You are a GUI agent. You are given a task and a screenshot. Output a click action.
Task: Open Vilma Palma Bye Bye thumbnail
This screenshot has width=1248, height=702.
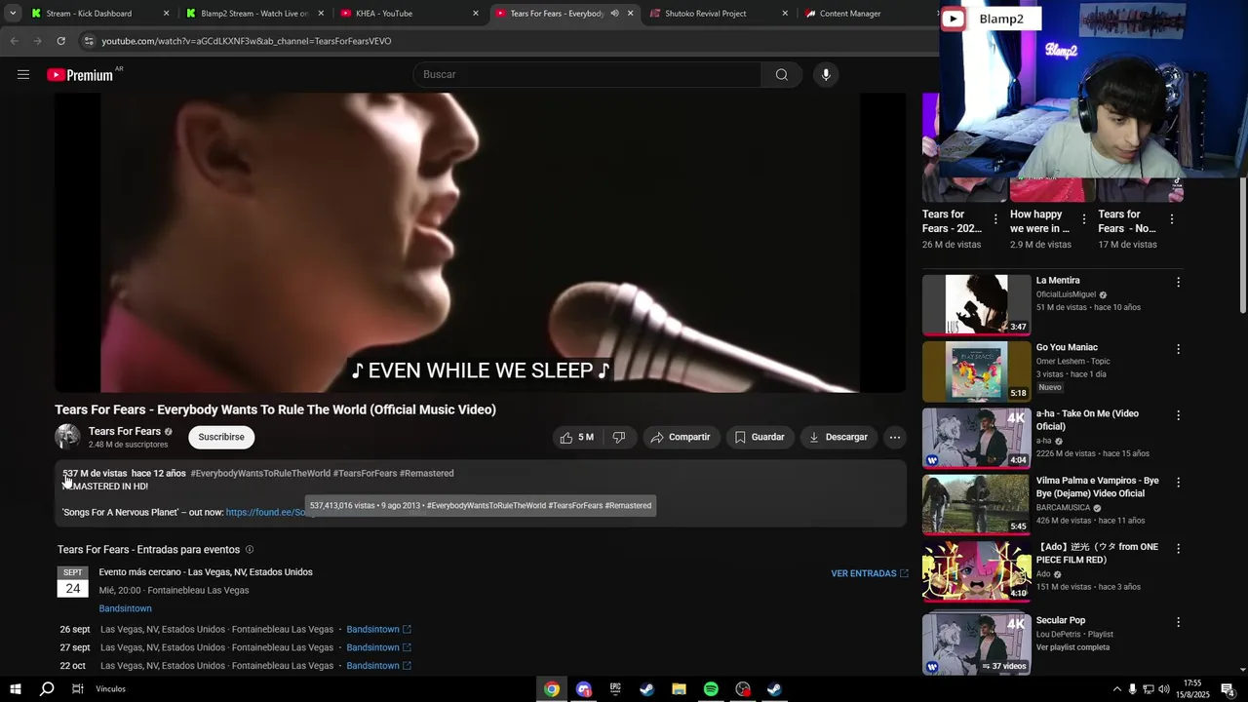(976, 505)
